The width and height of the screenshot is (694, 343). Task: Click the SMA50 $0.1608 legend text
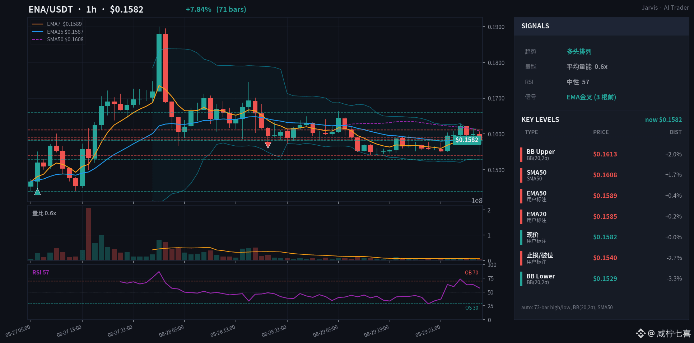point(65,39)
